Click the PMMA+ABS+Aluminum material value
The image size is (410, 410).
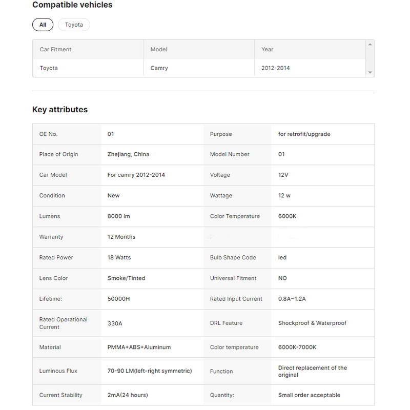(139, 347)
